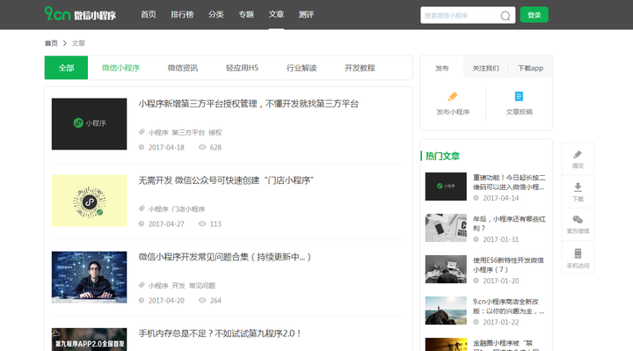This screenshot has width=633, height=351.
Task: Click the green 登录 button
Action: point(535,15)
